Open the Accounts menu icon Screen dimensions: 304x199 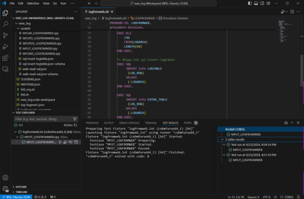(x=5, y=178)
